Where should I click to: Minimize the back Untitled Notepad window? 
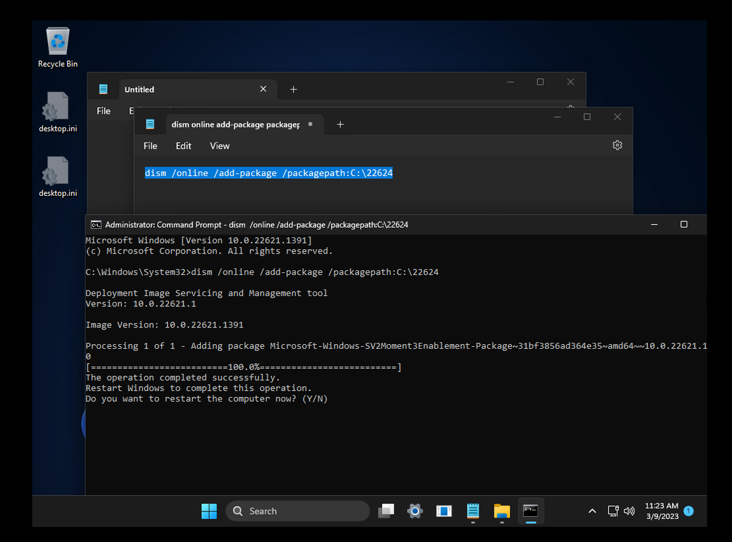coord(511,82)
